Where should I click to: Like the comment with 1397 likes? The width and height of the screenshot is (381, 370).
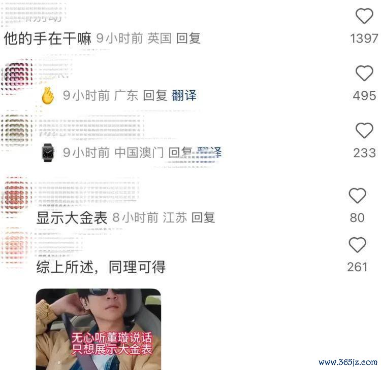(364, 16)
